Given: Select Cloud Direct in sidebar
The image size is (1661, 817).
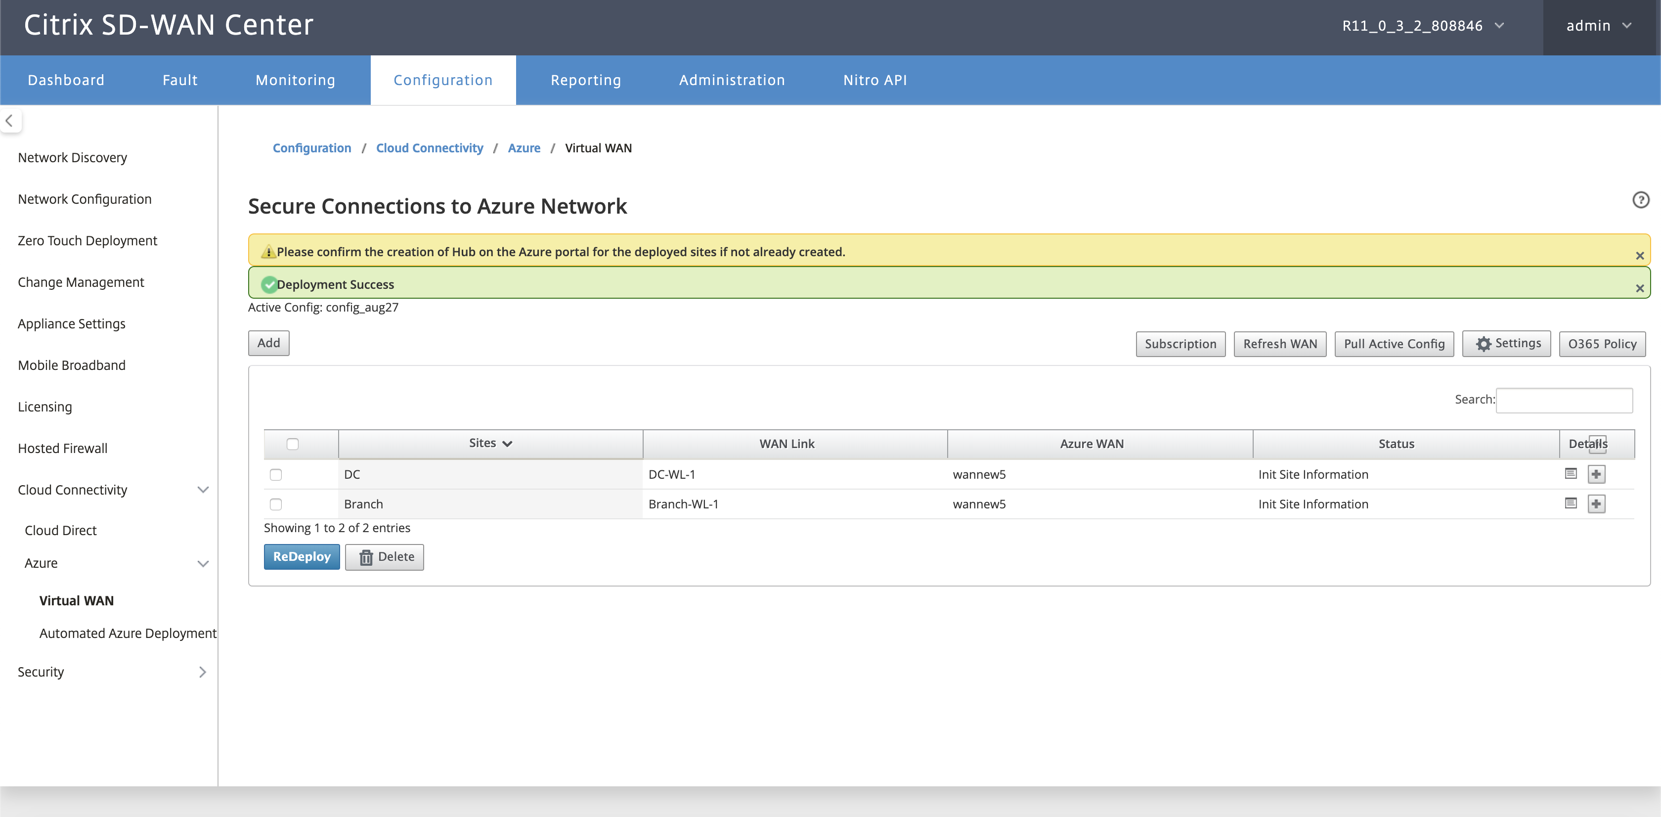Looking at the screenshot, I should click(x=61, y=530).
